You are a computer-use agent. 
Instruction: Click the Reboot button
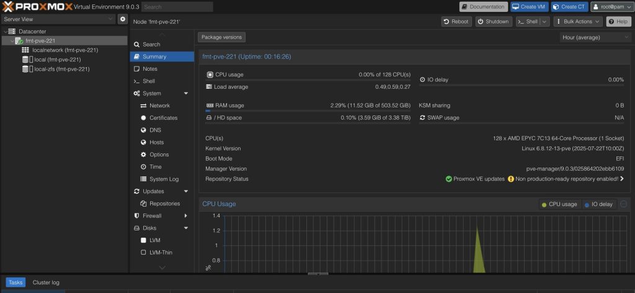click(x=456, y=22)
